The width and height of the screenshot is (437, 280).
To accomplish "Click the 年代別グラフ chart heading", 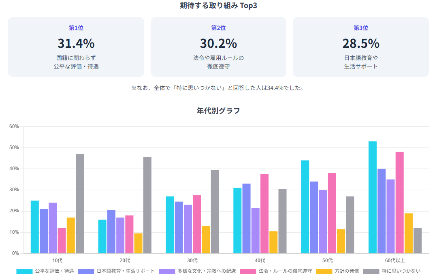I will pos(218,111).
